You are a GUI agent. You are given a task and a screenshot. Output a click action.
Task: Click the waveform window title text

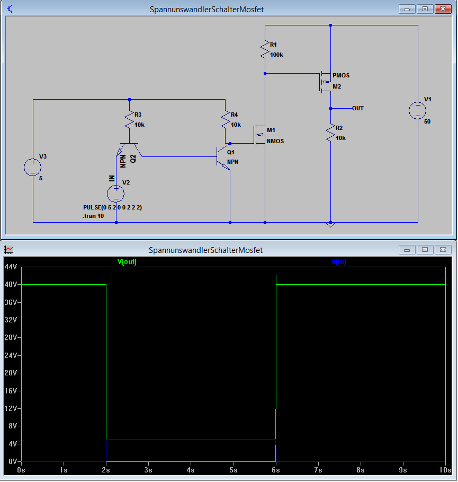pyautogui.click(x=205, y=250)
